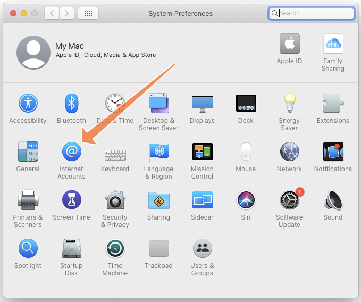The height and width of the screenshot is (302, 361).
Task: Click the My Mac profile picture
Action: click(33, 53)
